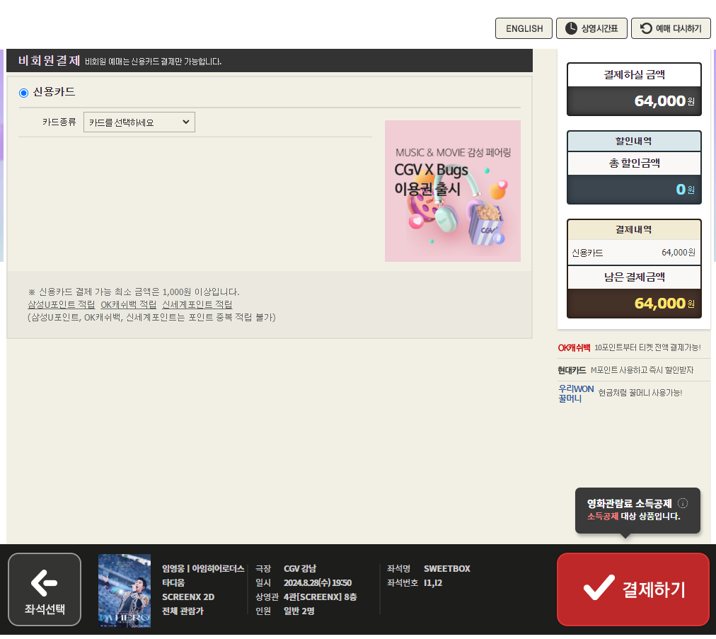
Task: Select the 신용카드 radio button
Action: [x=24, y=93]
